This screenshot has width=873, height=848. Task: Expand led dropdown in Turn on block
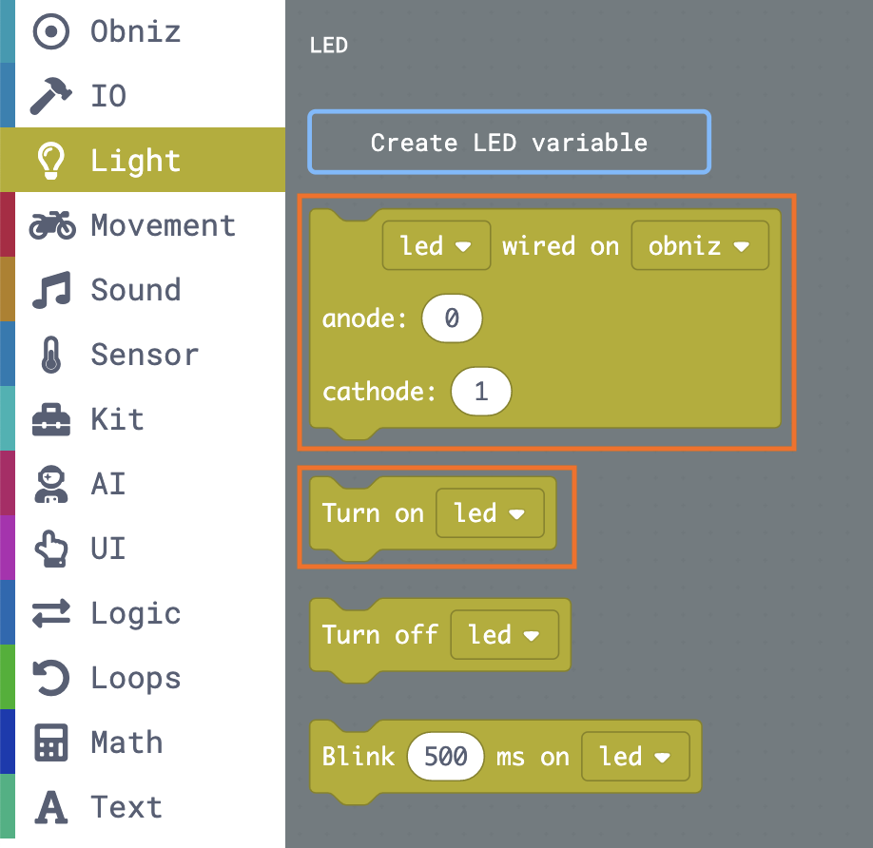pyautogui.click(x=490, y=513)
